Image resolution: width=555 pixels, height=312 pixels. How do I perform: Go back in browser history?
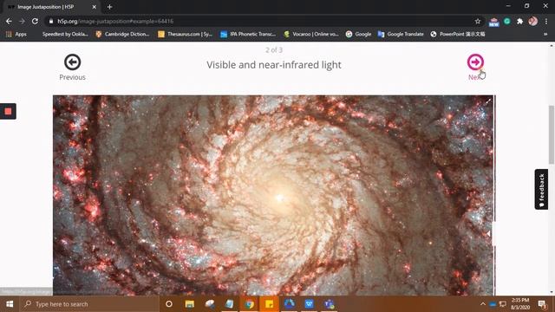[9, 21]
